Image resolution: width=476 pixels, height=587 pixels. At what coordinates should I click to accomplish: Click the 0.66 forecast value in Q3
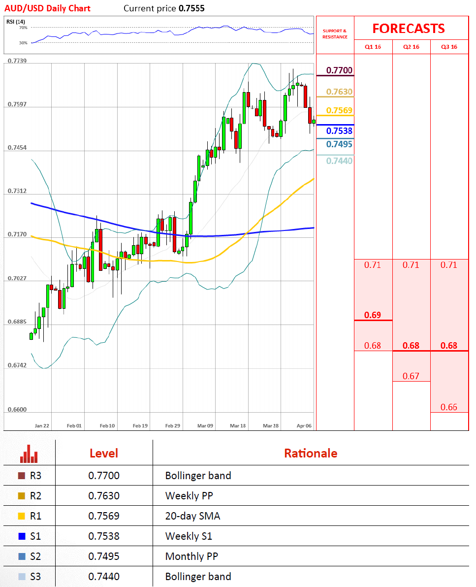click(x=449, y=407)
